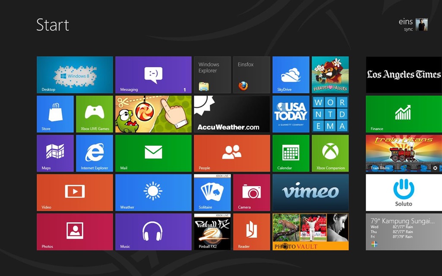Image resolution: width=442 pixels, height=276 pixels.
Task: Open the Soluto tile
Action: [x=404, y=192]
